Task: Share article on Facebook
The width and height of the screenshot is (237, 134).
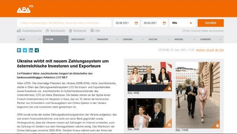Action: point(19,50)
